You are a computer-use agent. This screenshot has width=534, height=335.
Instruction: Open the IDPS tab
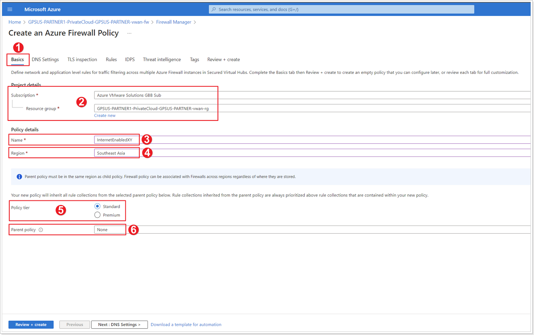coord(130,59)
